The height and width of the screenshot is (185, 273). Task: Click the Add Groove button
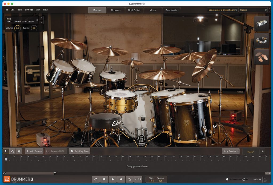coord(34,151)
